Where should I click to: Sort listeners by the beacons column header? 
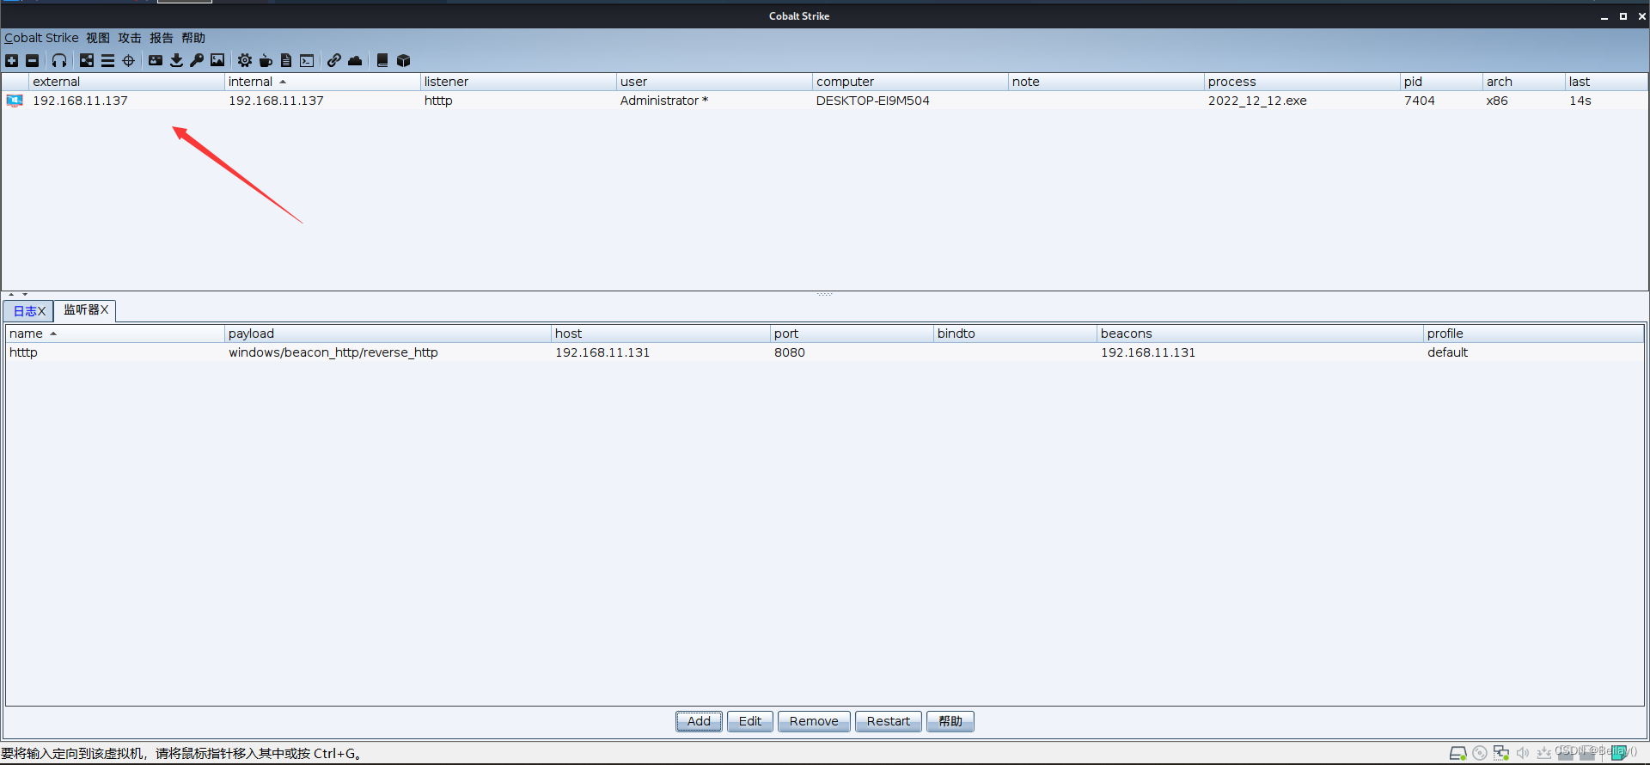pos(1260,334)
